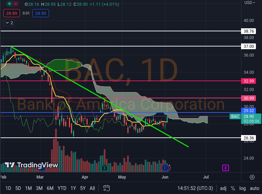
Task: Click the 37.00 white price line label
Action: [x=248, y=46]
